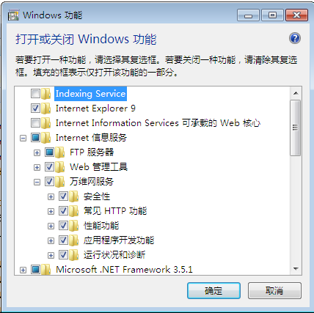The height and width of the screenshot is (313, 314).
Task: Click the folder icon beside 安全性
Action: coord(74,196)
